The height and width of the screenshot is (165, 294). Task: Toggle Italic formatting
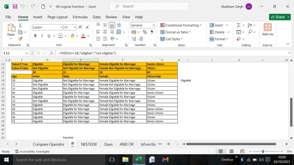pos(42,36)
